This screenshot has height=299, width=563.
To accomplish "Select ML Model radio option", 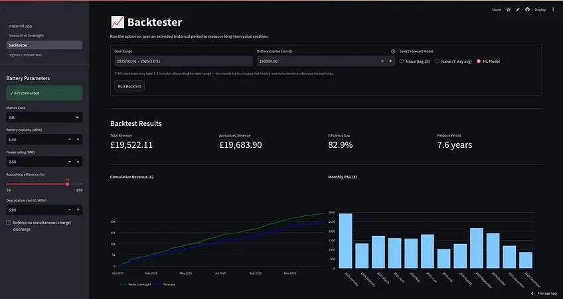I will click(488, 61).
